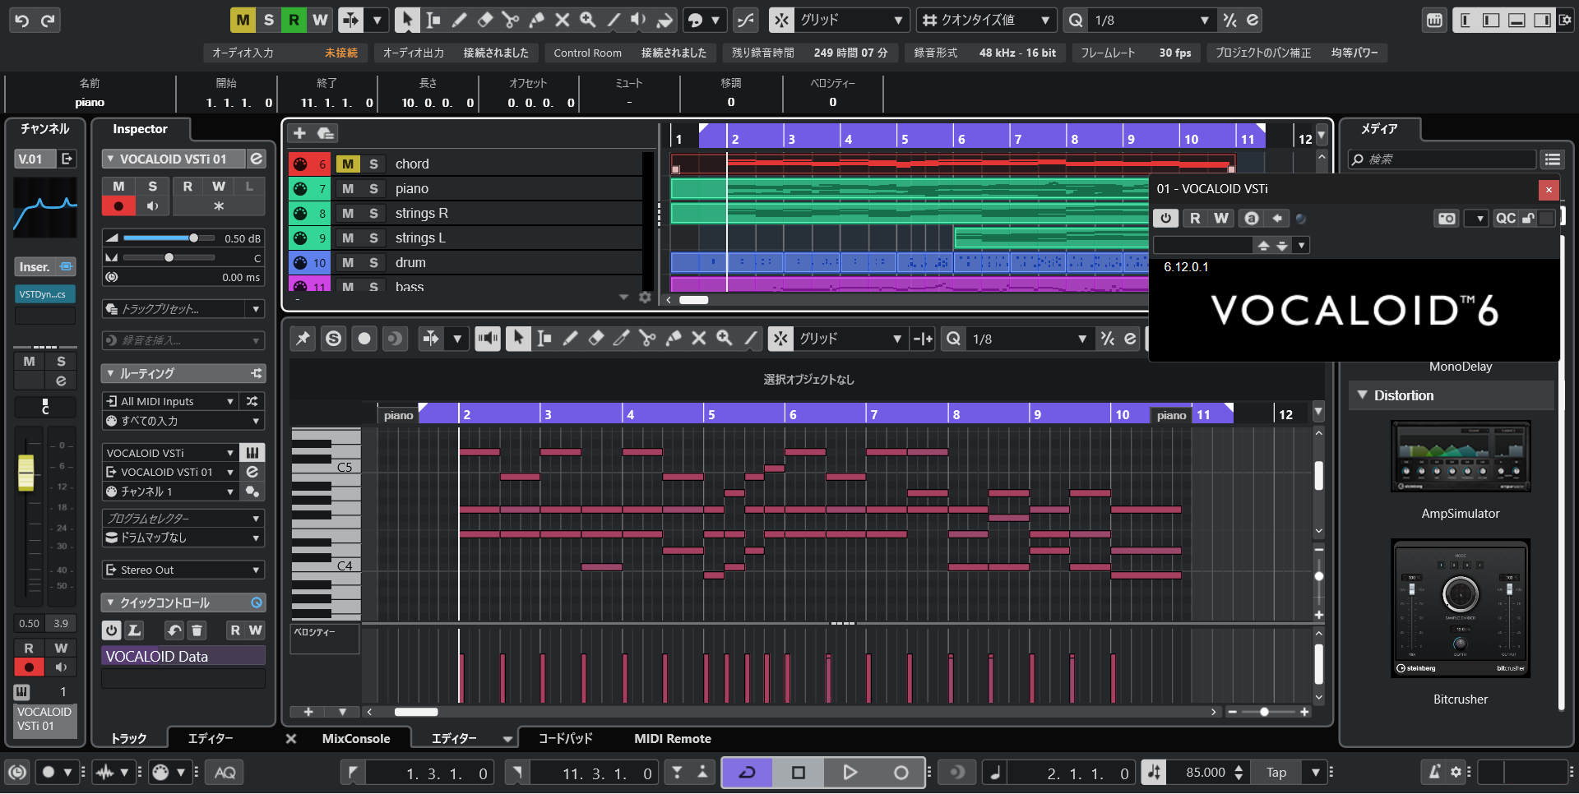Click the Solo Editor icon in the key editor toolbar
Screen dimensions: 1579x794
[x=333, y=338]
